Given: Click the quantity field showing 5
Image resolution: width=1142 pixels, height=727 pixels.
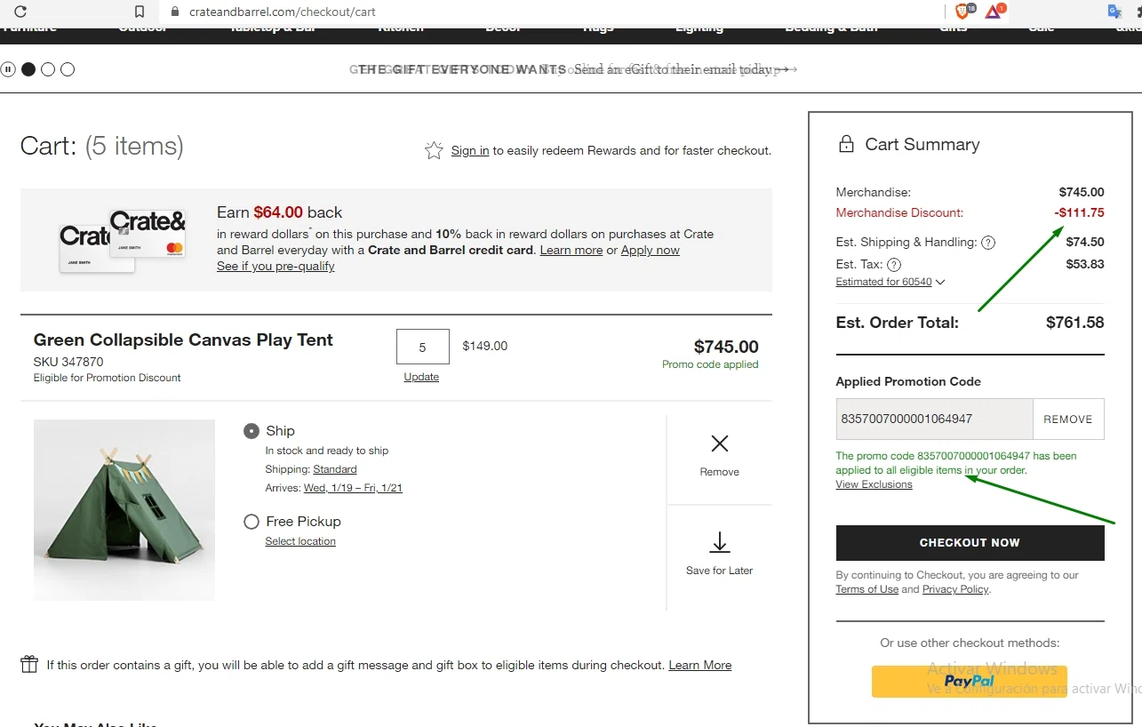Looking at the screenshot, I should pos(422,347).
